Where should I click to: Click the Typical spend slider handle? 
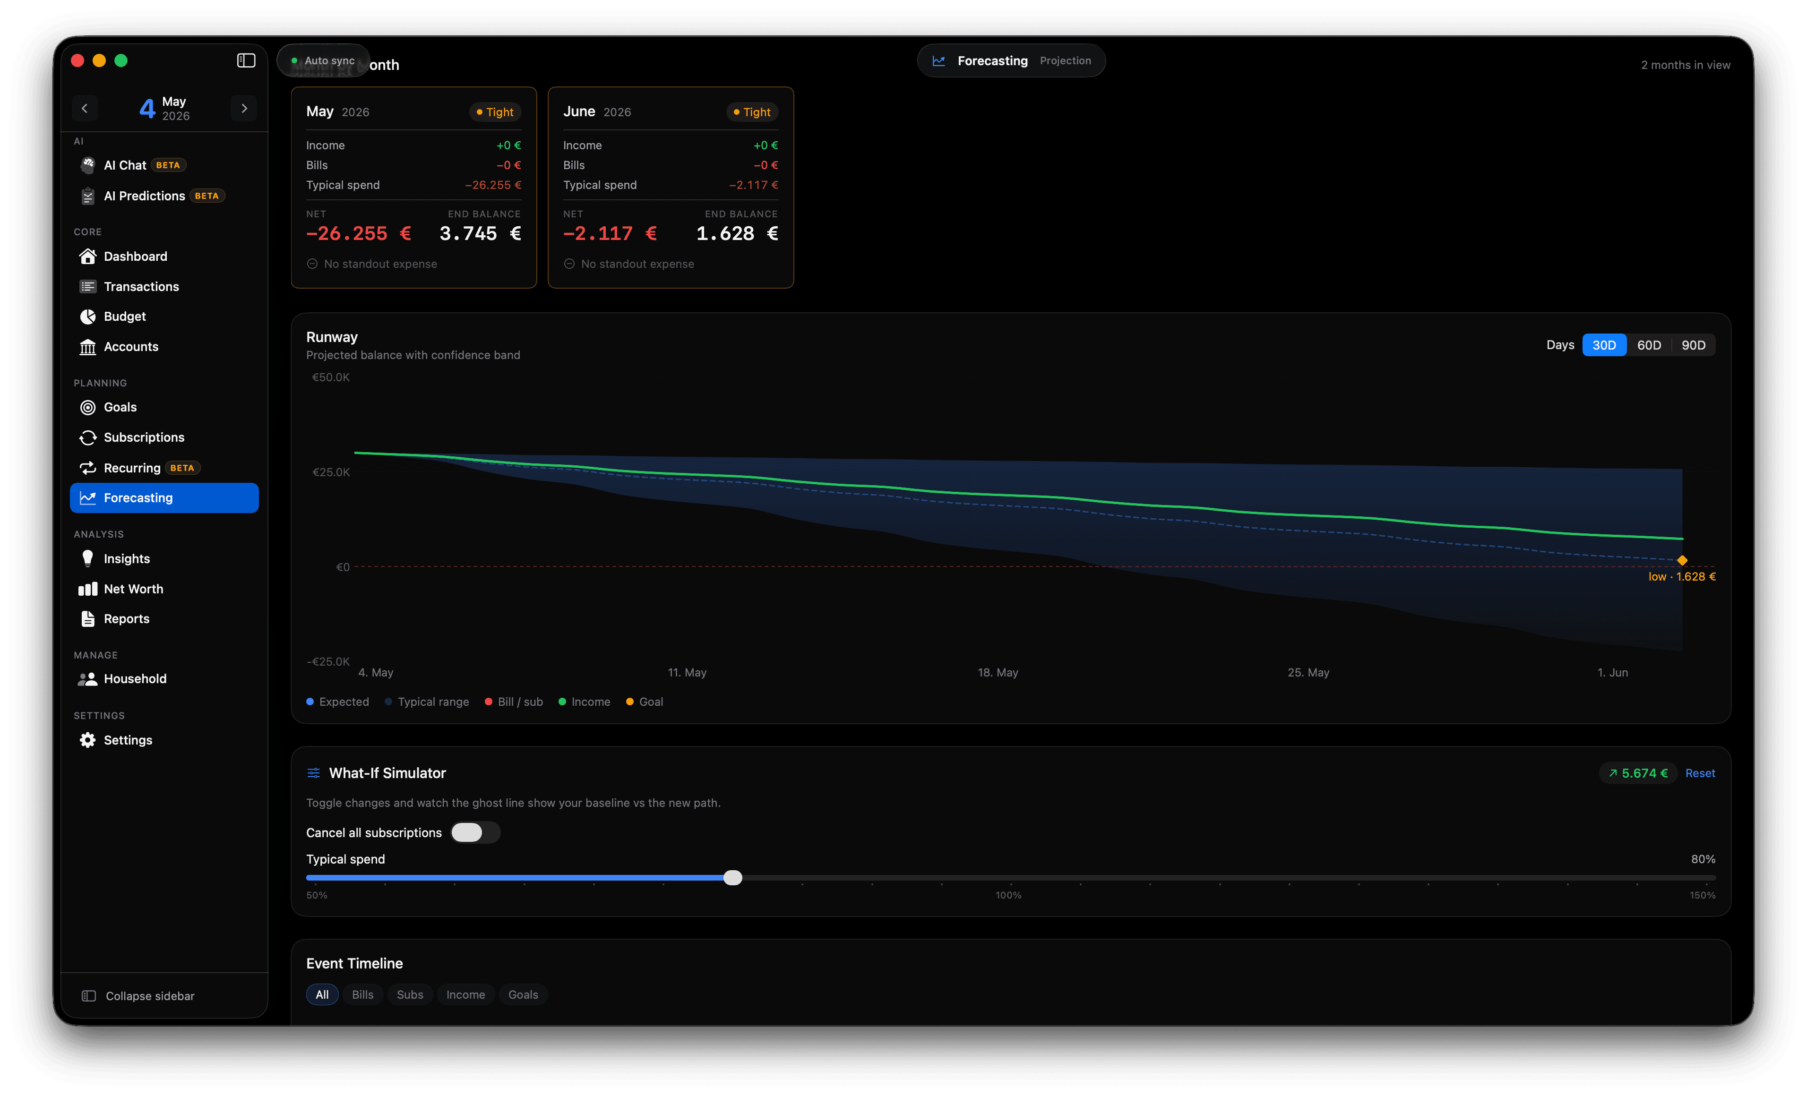732,878
